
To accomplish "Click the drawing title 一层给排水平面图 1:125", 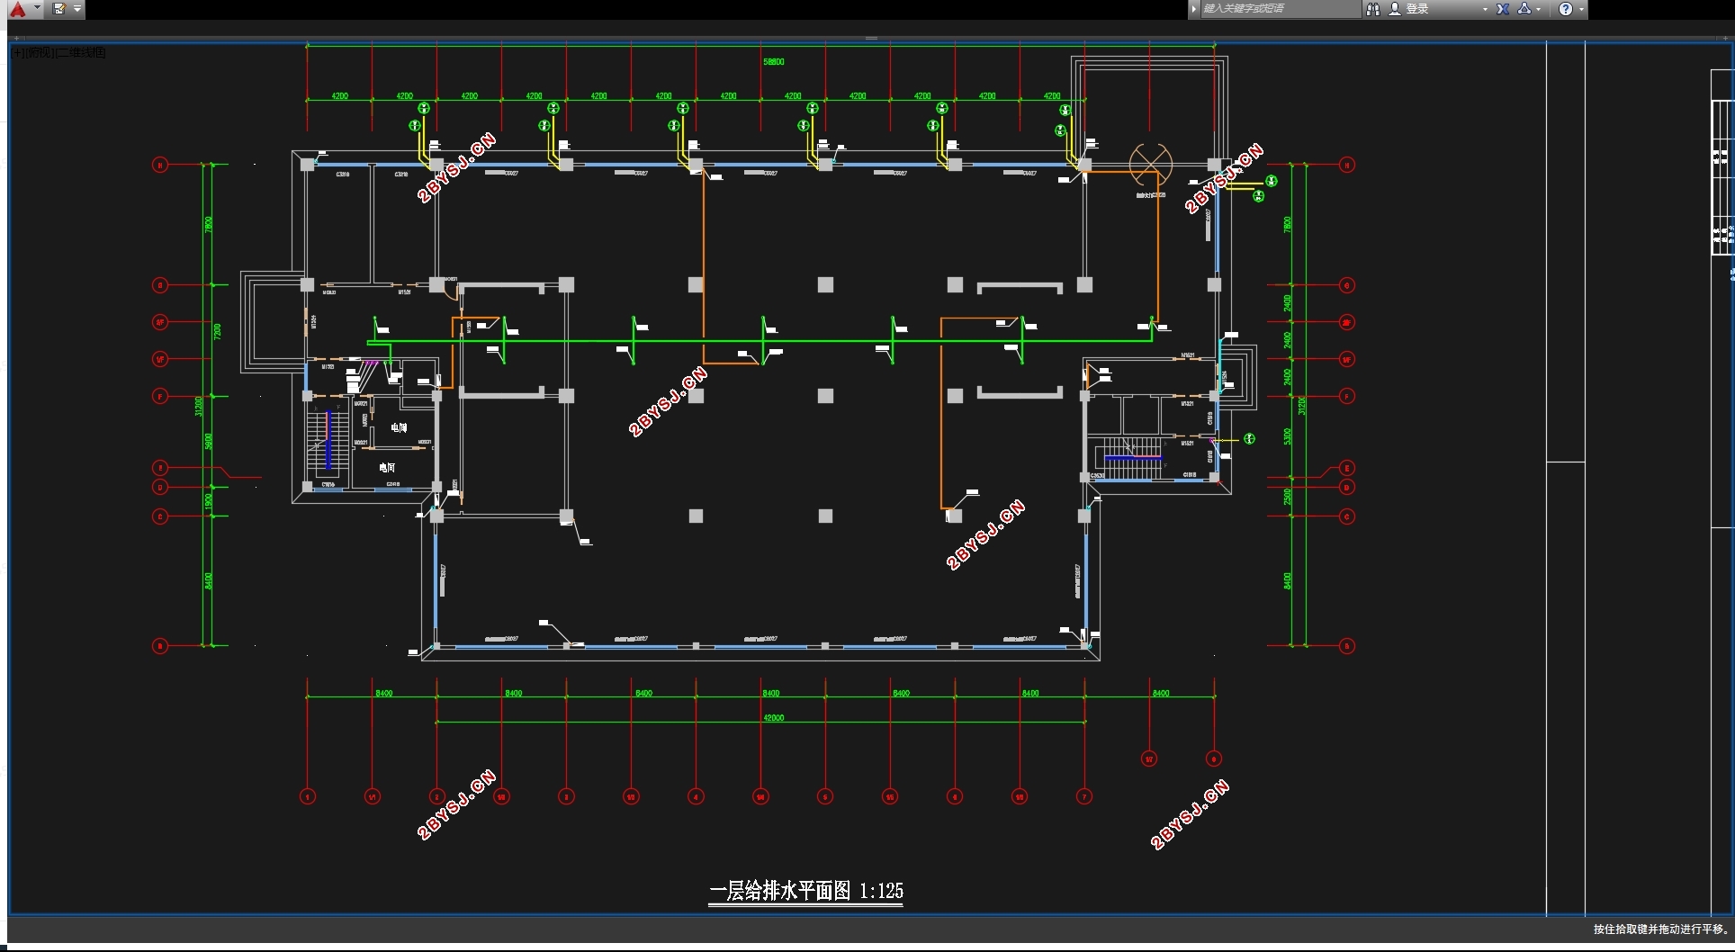I will click(805, 891).
